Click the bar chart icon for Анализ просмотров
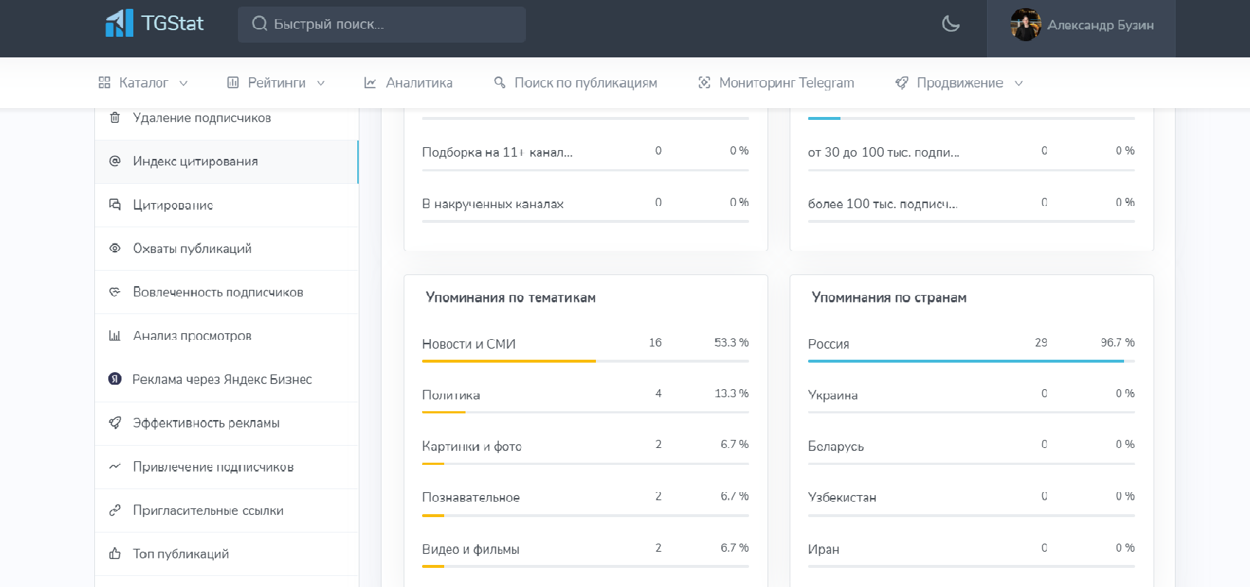The width and height of the screenshot is (1250, 587). (115, 335)
